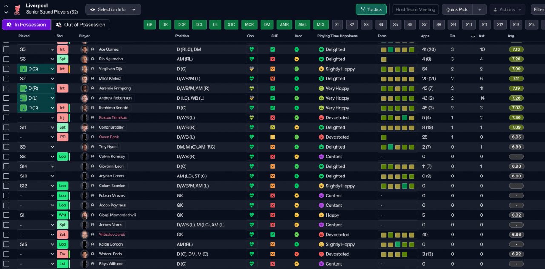Click the Spt status badge for James Norris
This screenshot has height=269, width=545.
click(x=62, y=225)
